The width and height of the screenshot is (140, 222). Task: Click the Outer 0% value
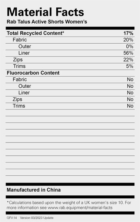click(x=130, y=47)
